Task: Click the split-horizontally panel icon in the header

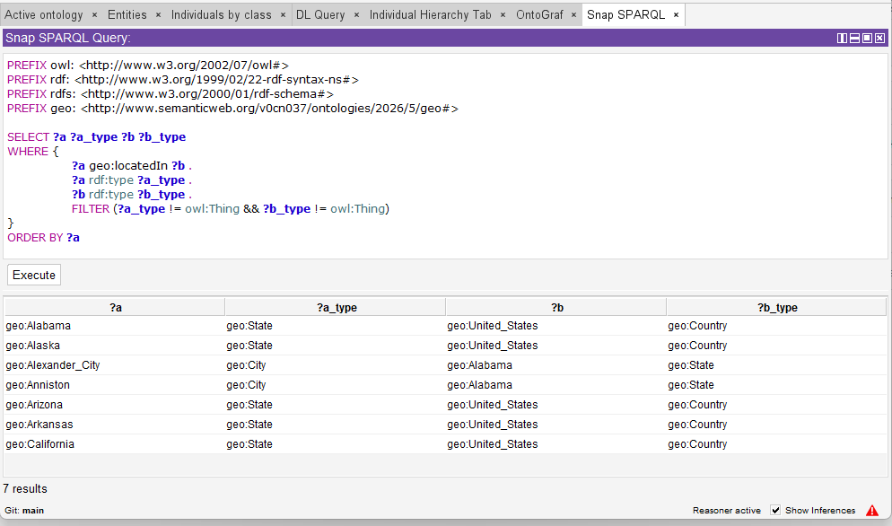Action: pos(854,38)
